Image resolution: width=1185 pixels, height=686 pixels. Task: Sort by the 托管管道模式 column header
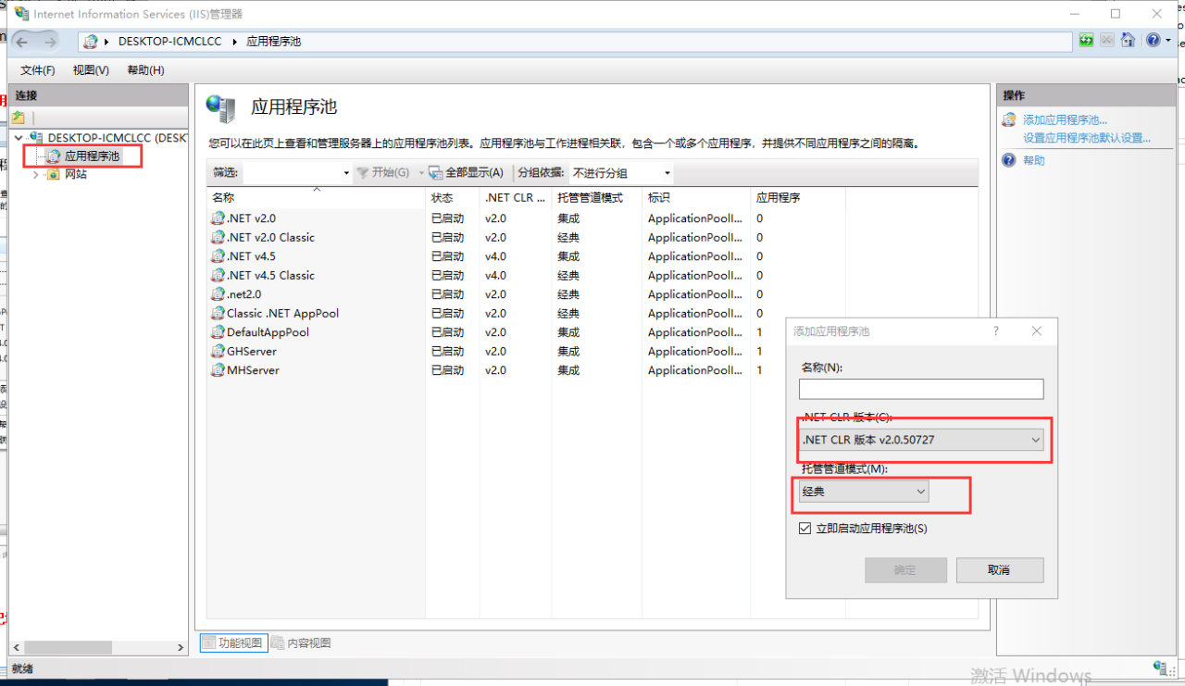tap(597, 198)
